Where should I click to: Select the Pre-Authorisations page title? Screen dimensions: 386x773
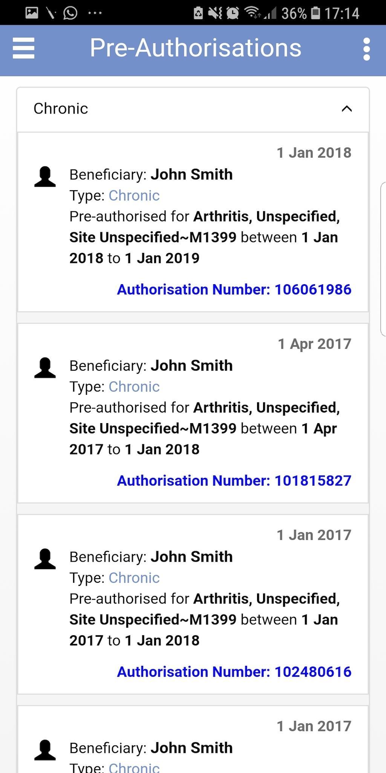point(196,48)
